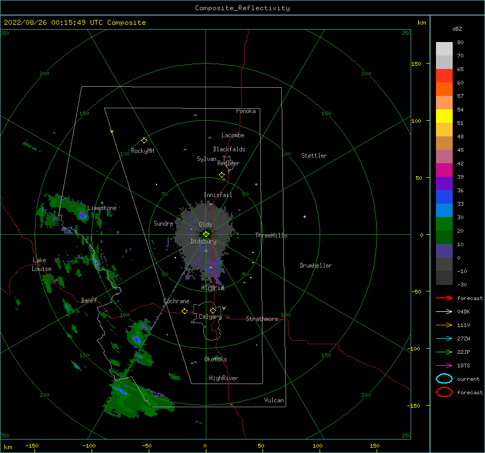Image resolution: width=485 pixels, height=453 pixels.
Task: Pick the cyan 27ZW arrow legend icon
Action: (444, 339)
